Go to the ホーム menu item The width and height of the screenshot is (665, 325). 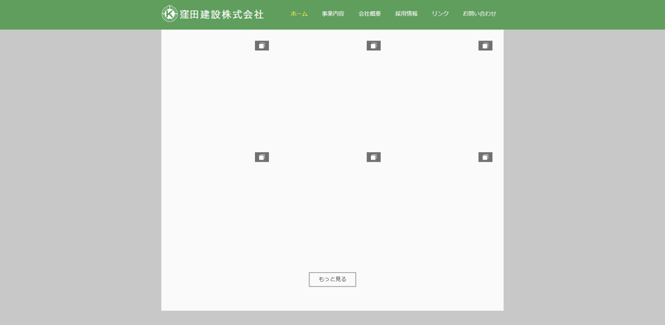pyautogui.click(x=299, y=14)
